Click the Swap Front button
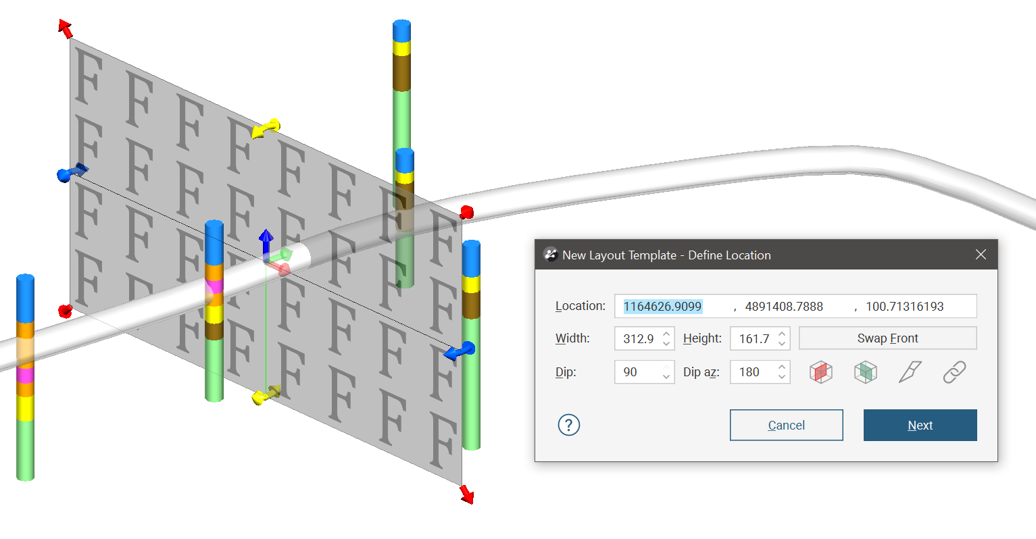 (x=888, y=338)
